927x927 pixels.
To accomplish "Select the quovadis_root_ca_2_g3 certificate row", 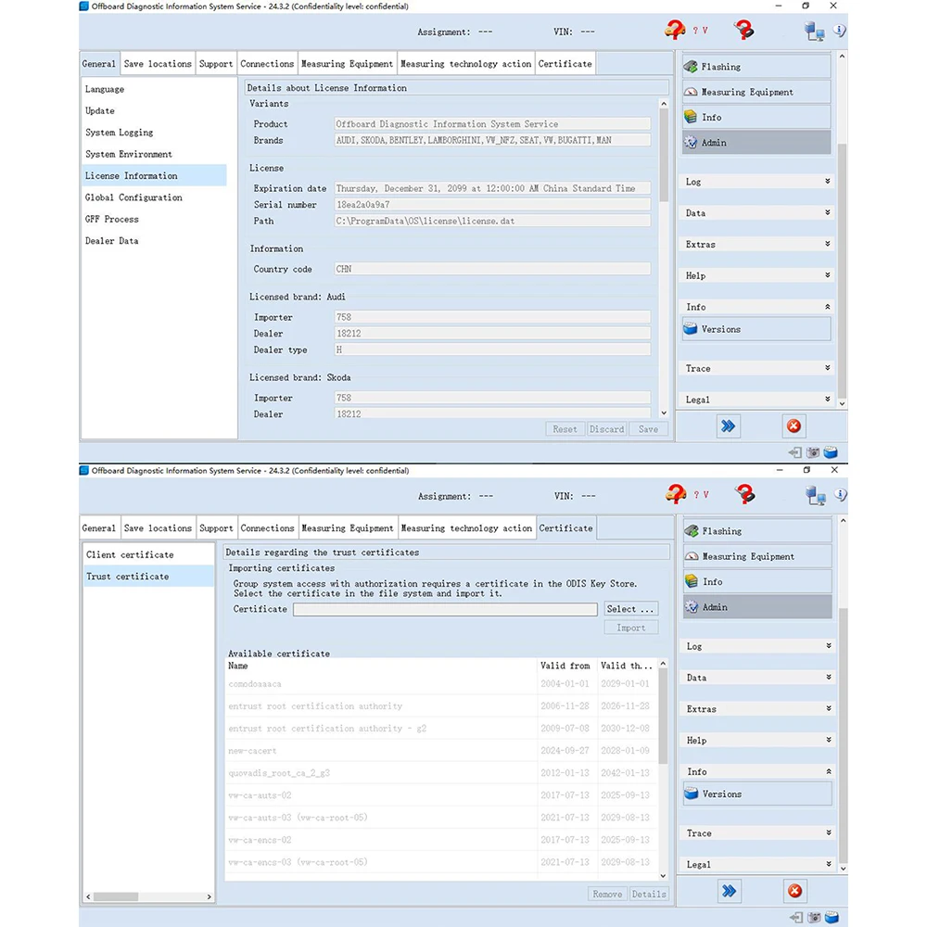I will (278, 772).
